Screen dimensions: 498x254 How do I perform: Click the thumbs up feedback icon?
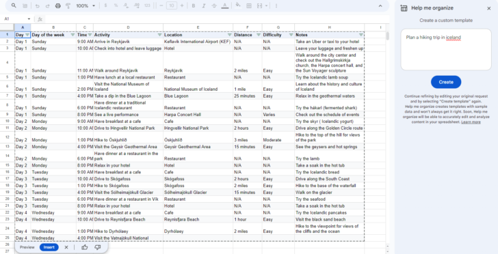click(85, 247)
